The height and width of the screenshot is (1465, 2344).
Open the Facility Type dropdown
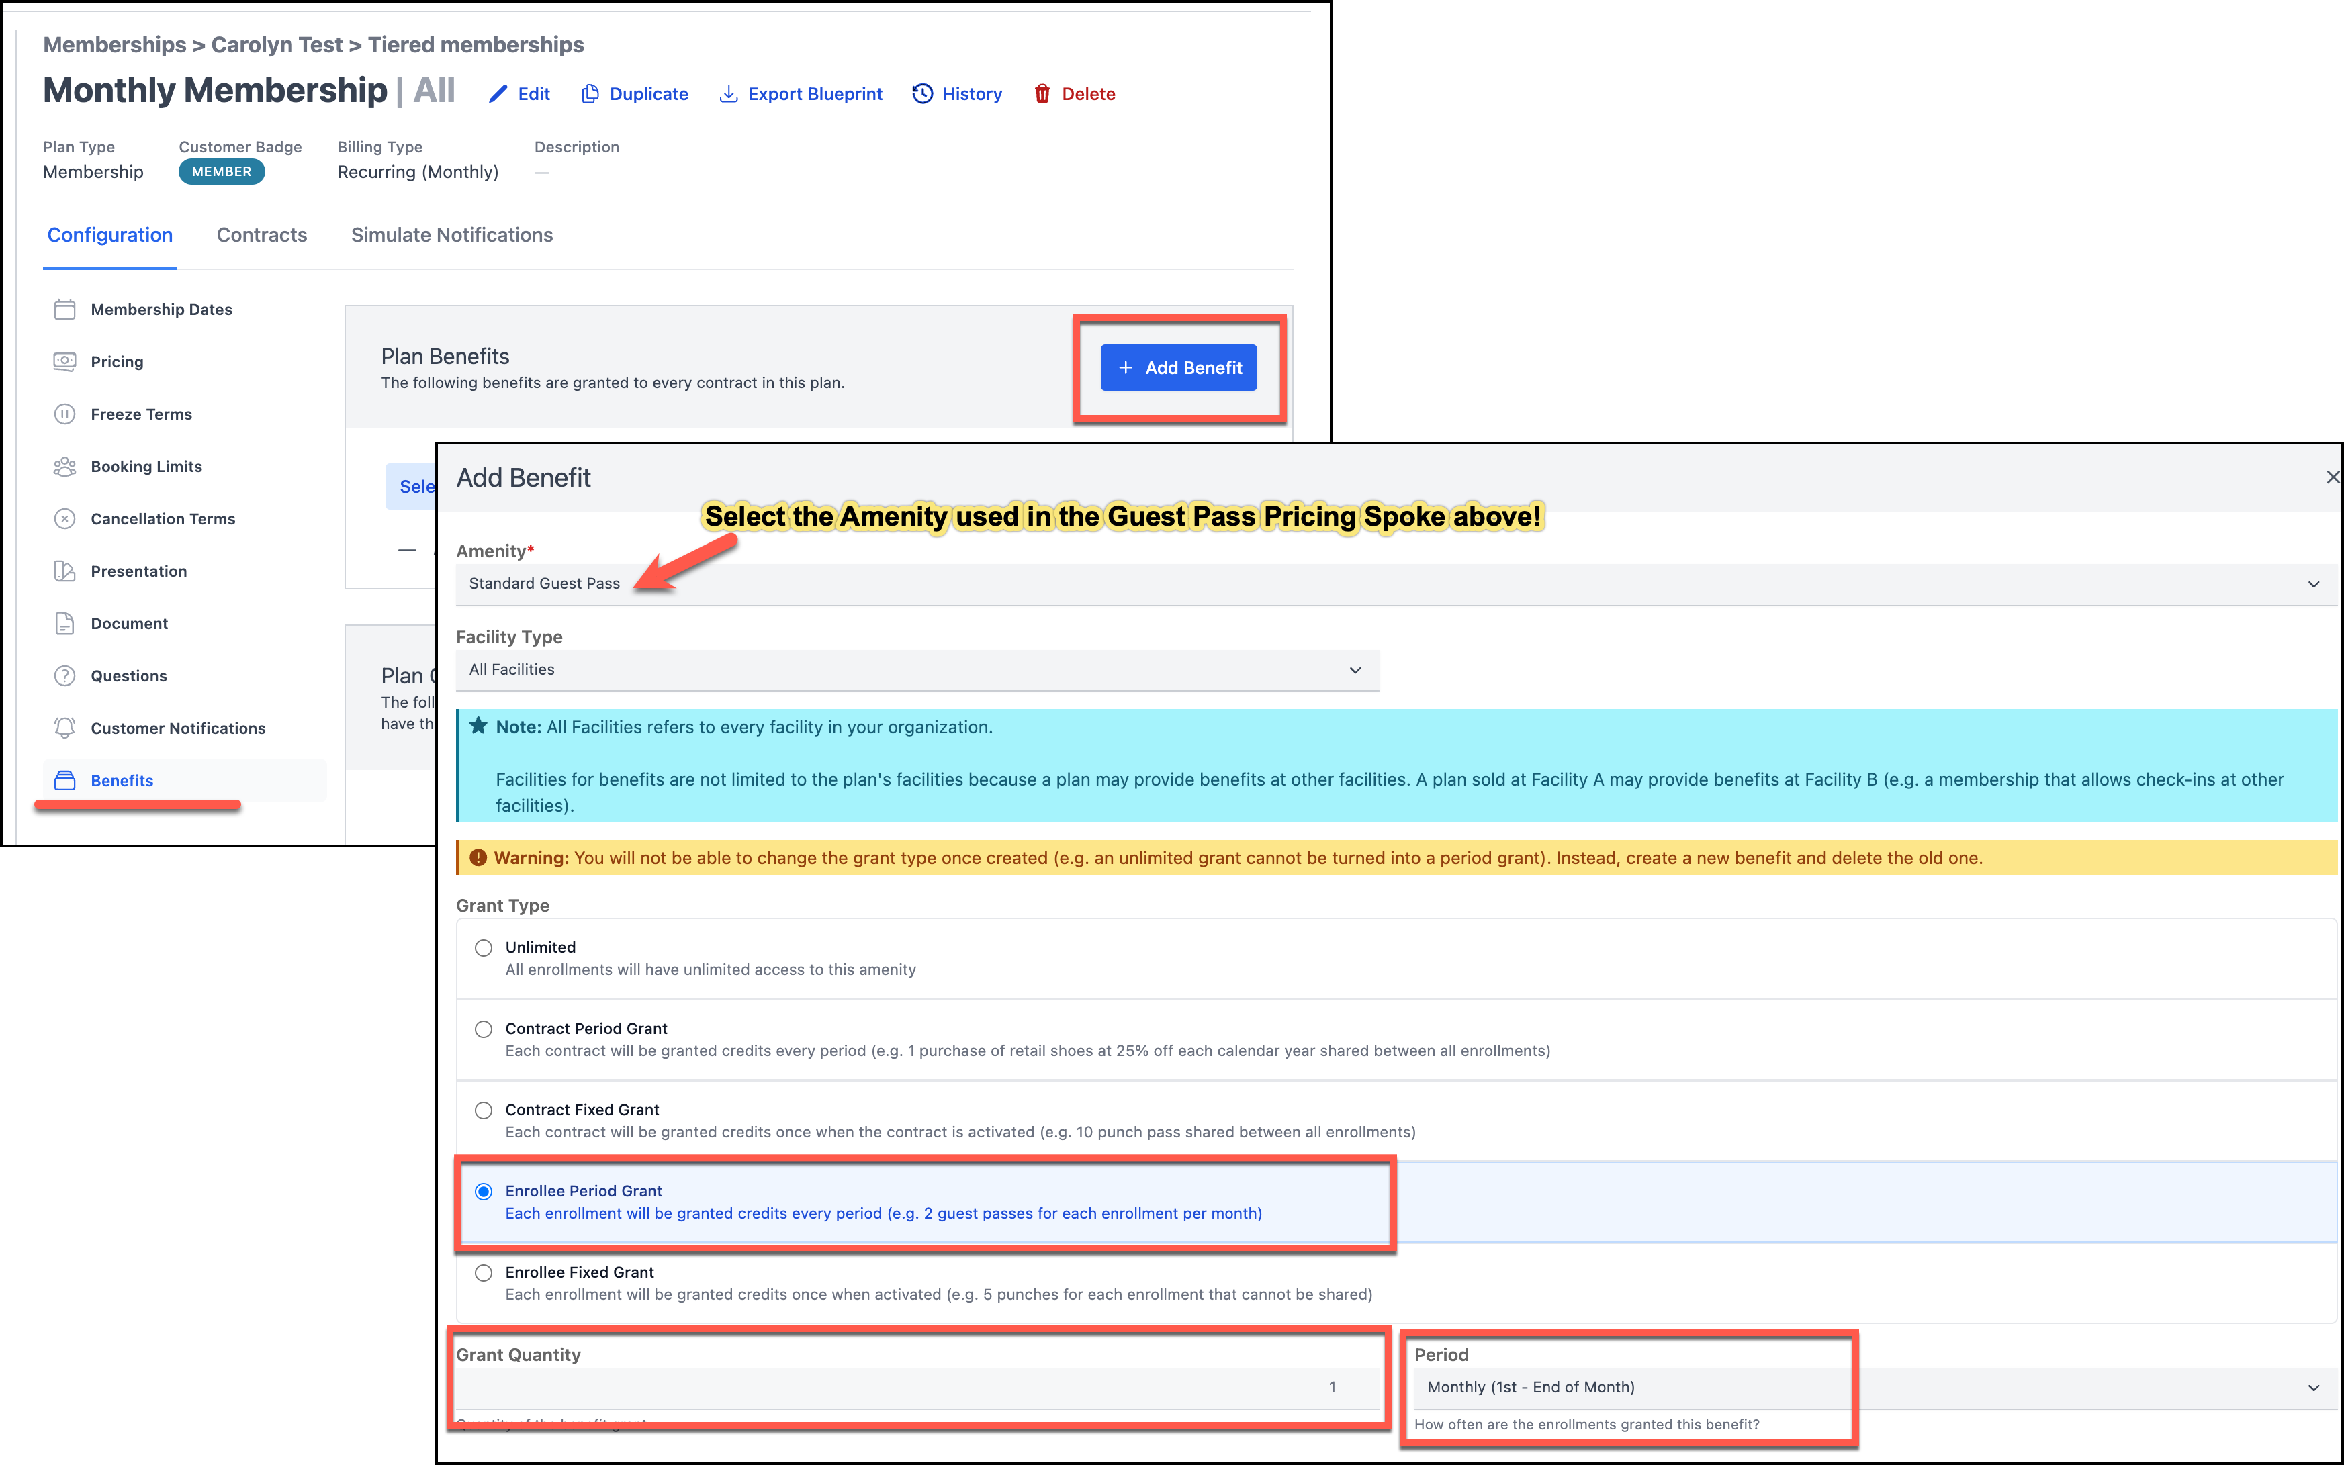coord(917,669)
